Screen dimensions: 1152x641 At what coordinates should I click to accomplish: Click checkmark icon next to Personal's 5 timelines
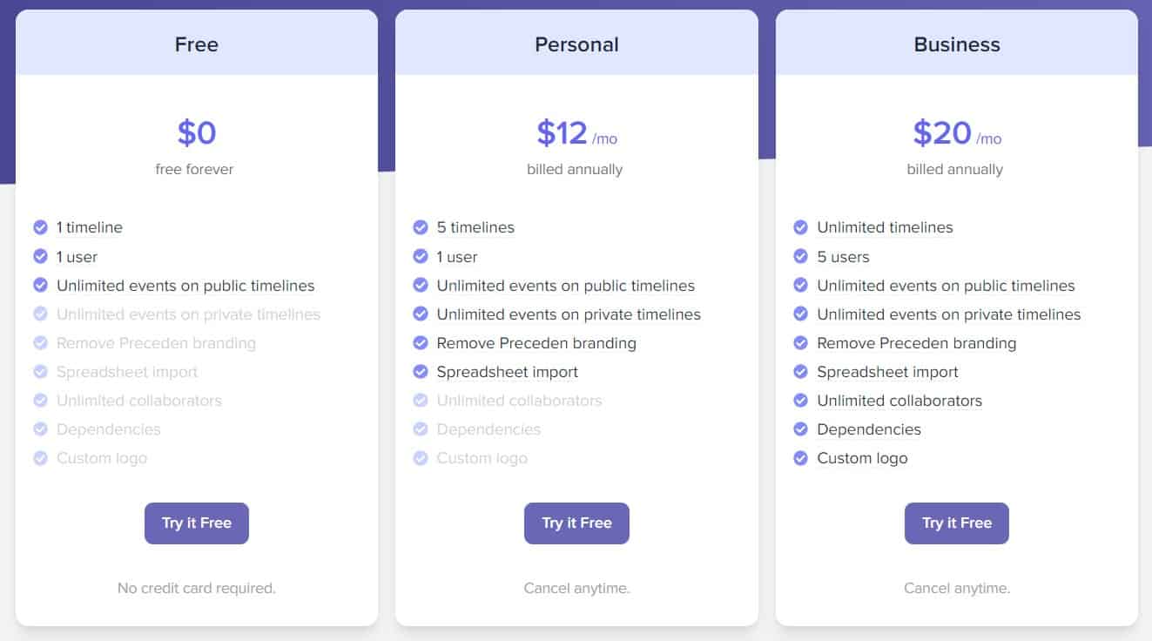coord(421,227)
